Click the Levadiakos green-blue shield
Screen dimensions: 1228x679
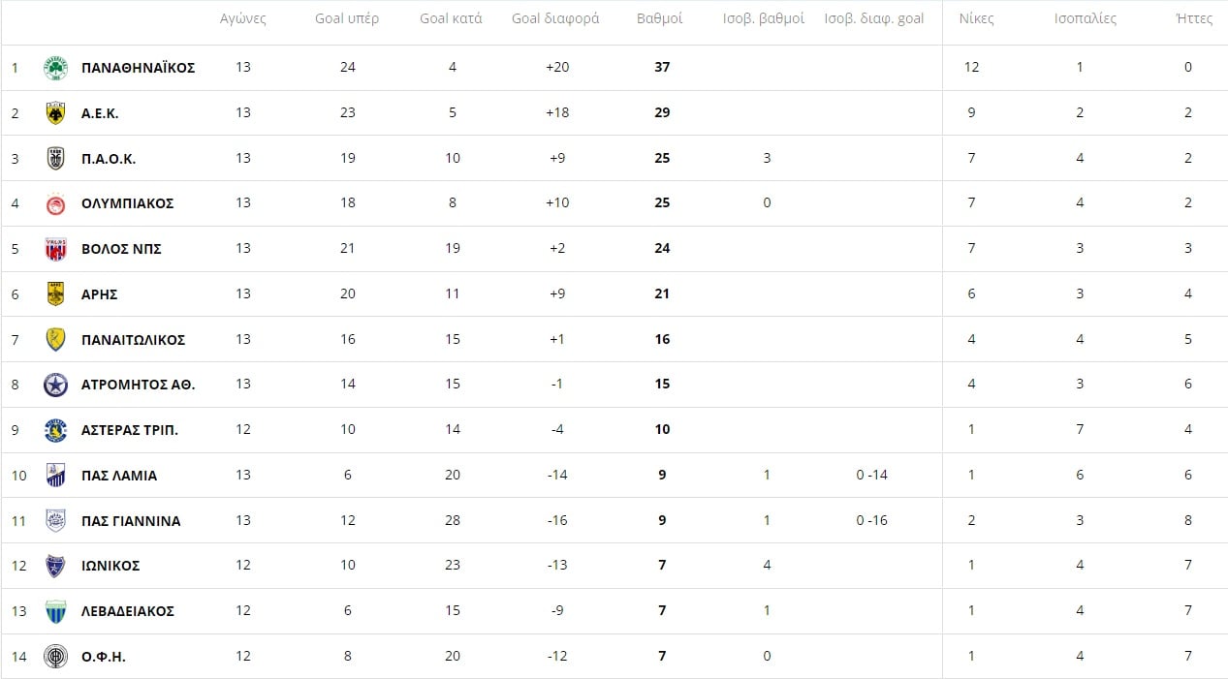(55, 611)
